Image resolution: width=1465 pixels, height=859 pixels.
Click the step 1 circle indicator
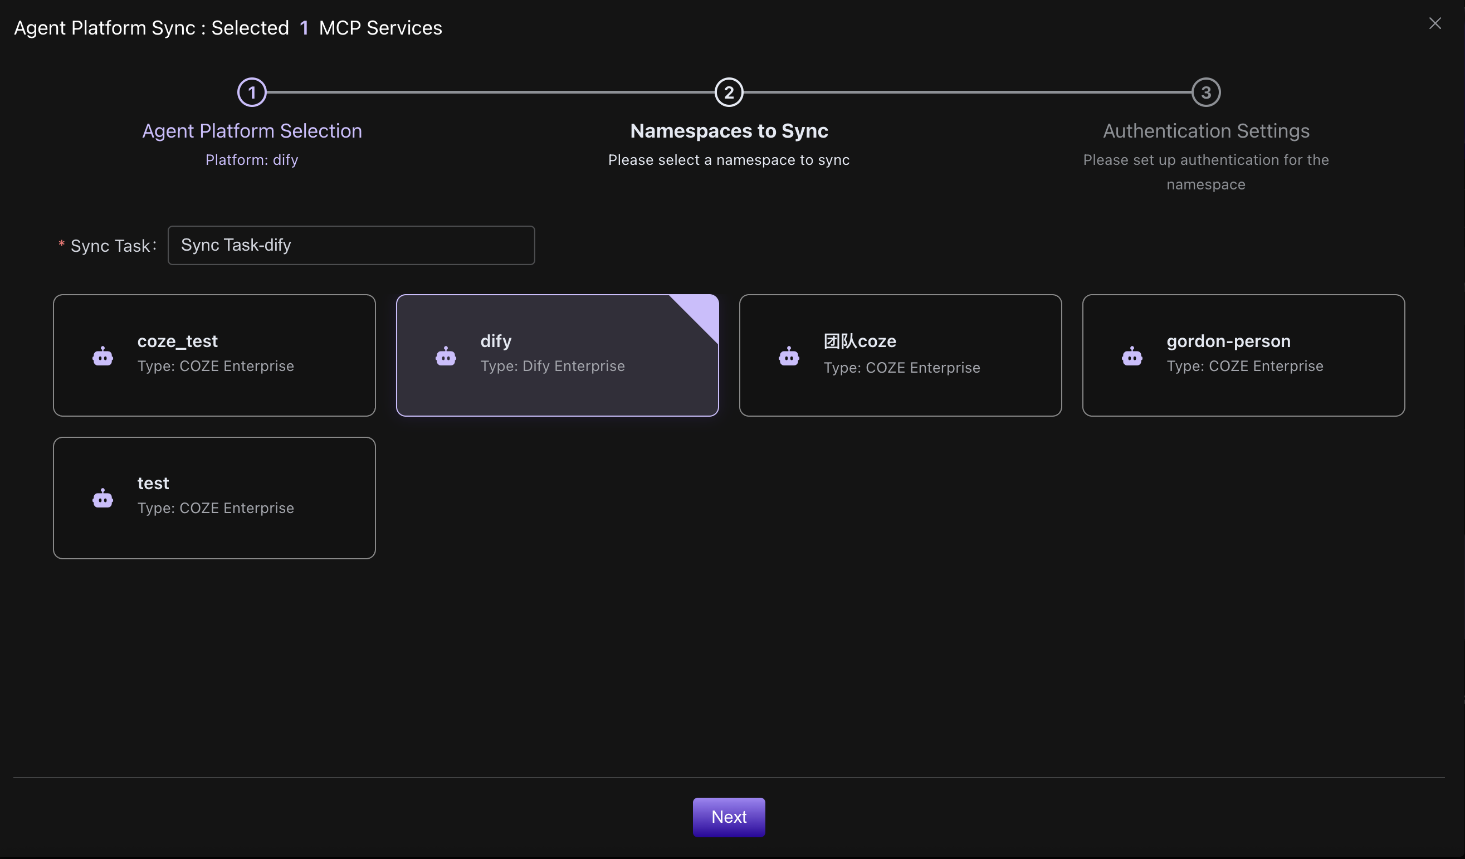252,92
